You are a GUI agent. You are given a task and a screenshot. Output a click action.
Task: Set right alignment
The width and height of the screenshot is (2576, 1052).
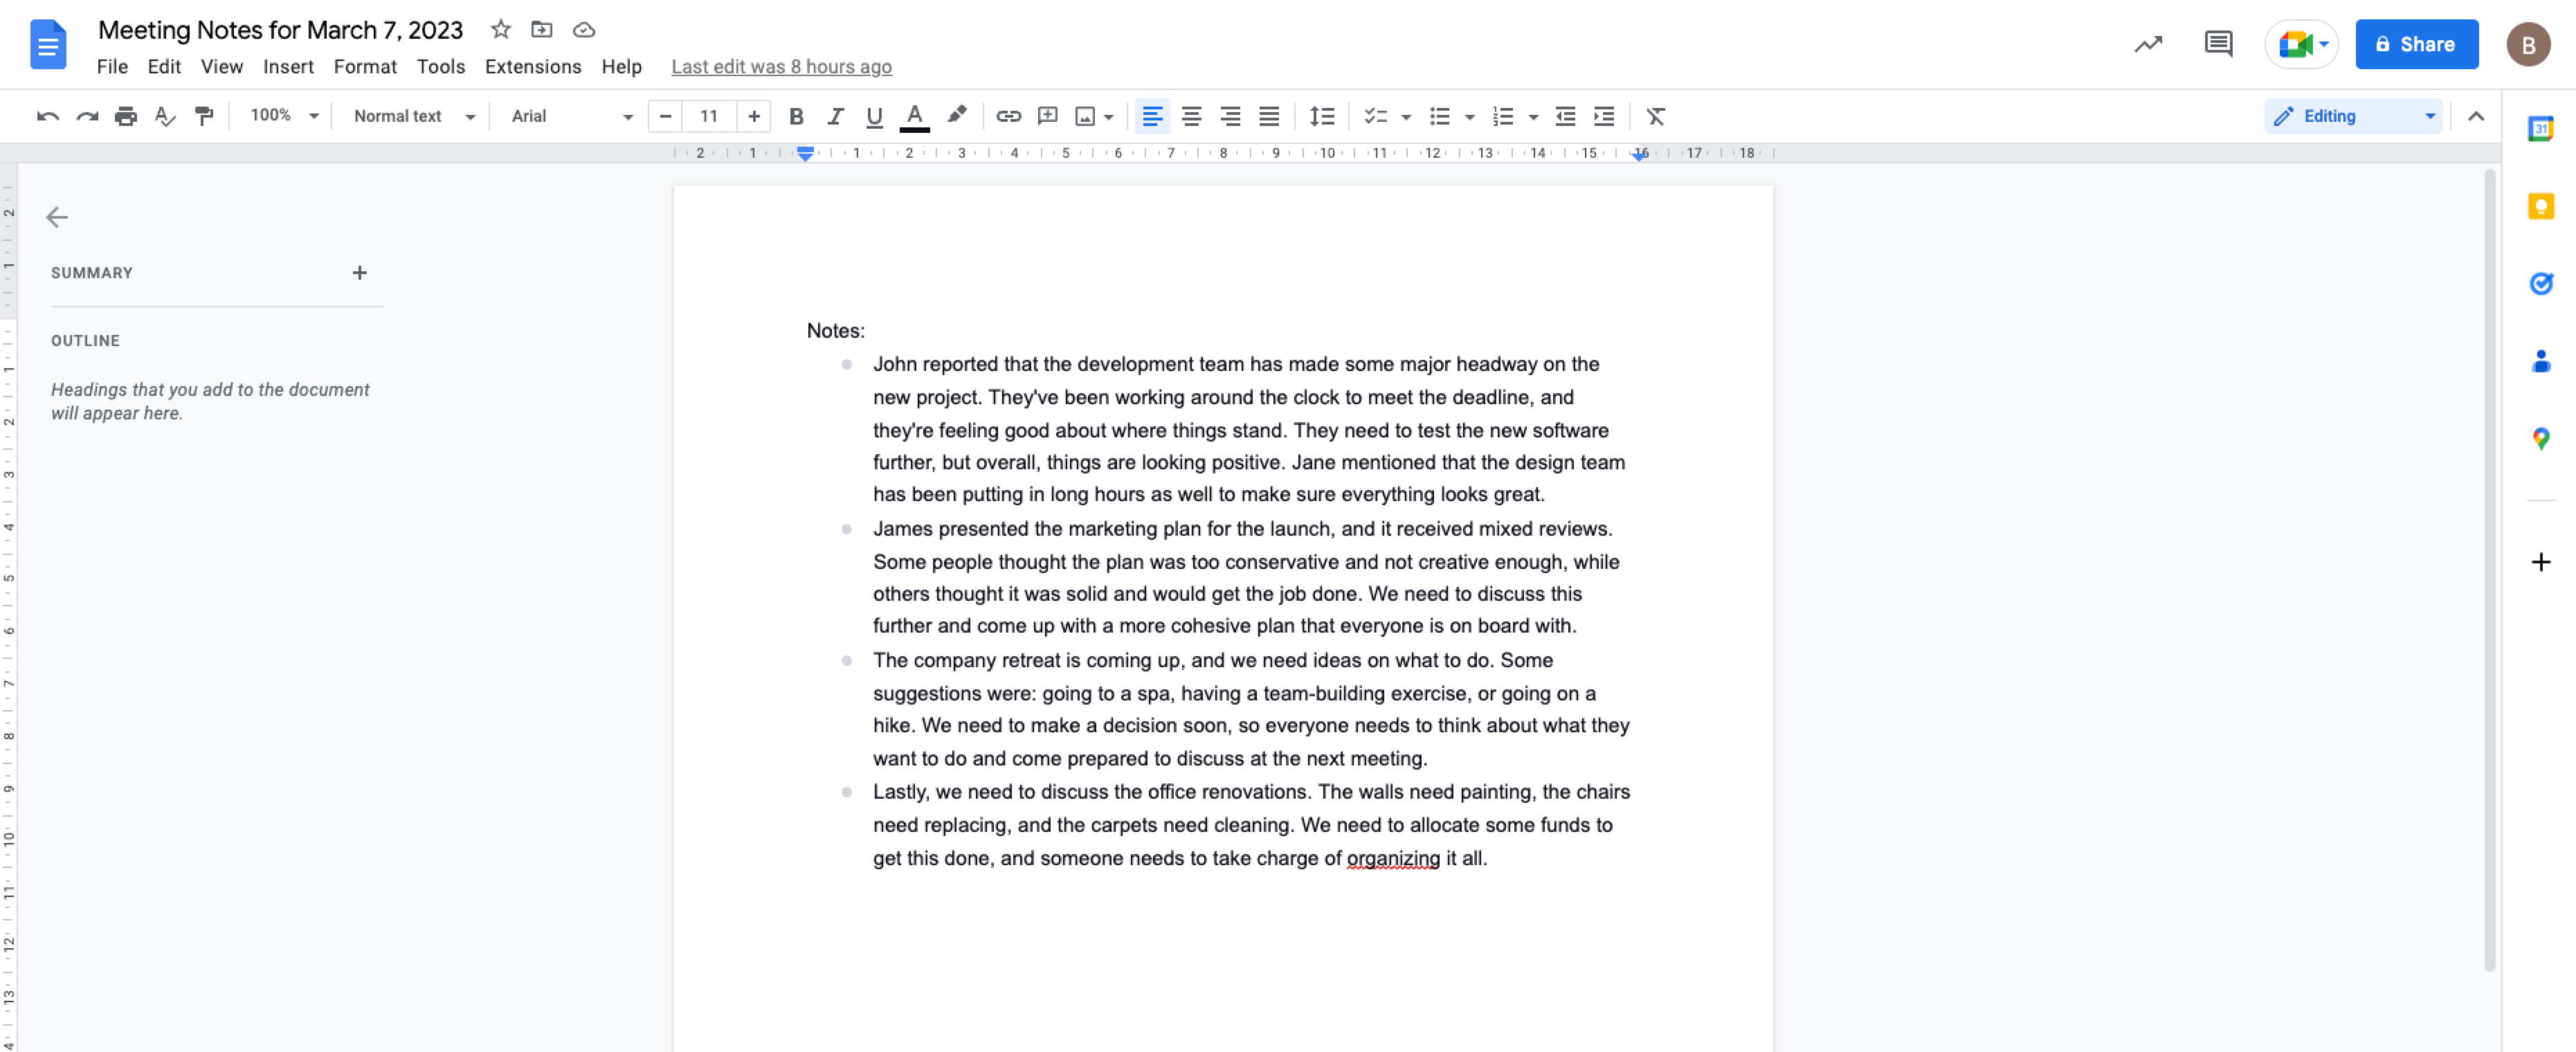(1230, 116)
